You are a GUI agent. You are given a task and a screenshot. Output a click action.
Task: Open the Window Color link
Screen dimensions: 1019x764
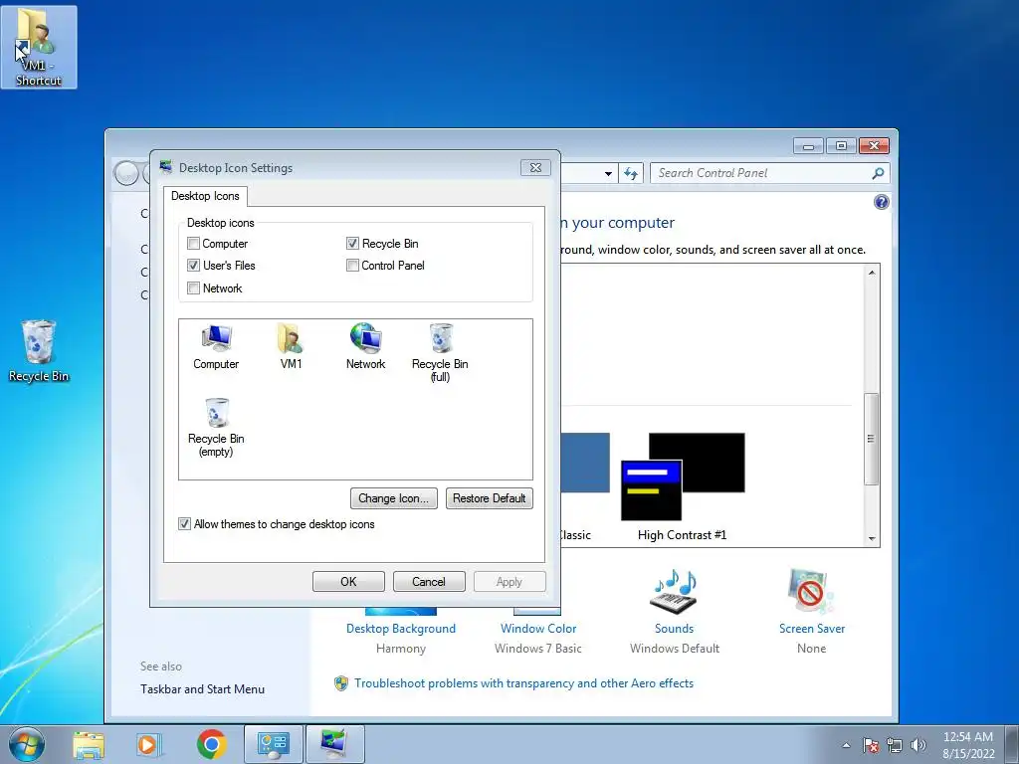point(538,629)
